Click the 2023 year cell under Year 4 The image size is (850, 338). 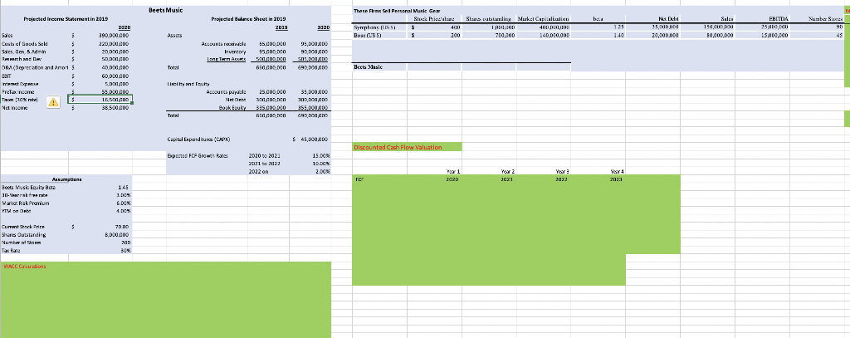(x=615, y=178)
